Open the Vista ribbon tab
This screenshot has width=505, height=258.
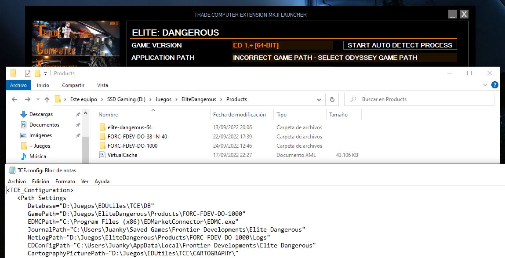click(x=102, y=85)
